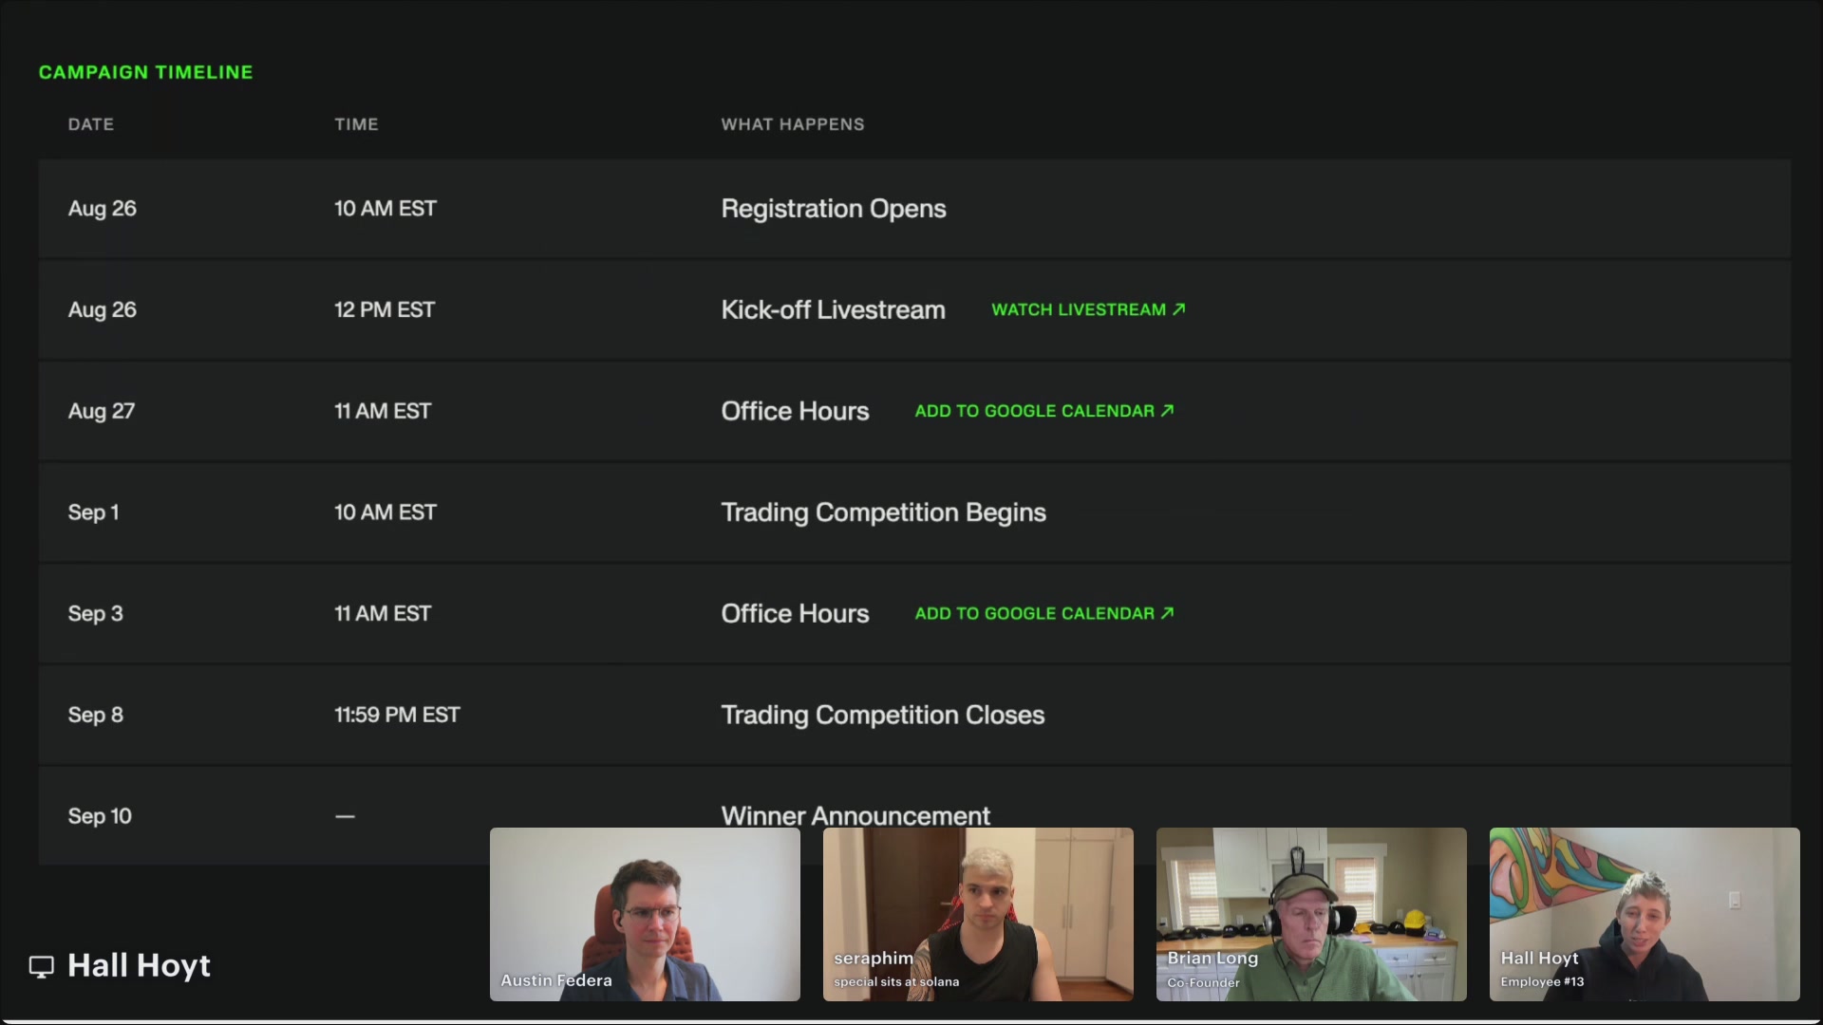Click the Aug 27 date cell
The width and height of the screenshot is (1823, 1025).
click(x=102, y=411)
